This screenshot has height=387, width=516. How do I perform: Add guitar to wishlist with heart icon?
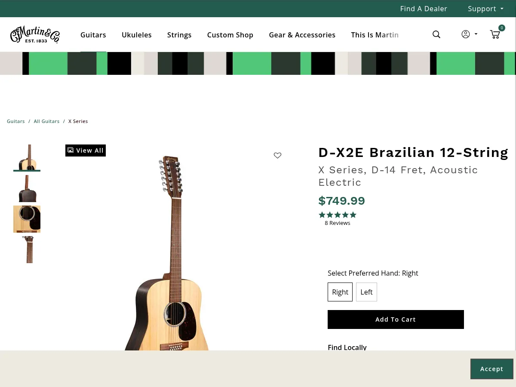[x=277, y=155]
